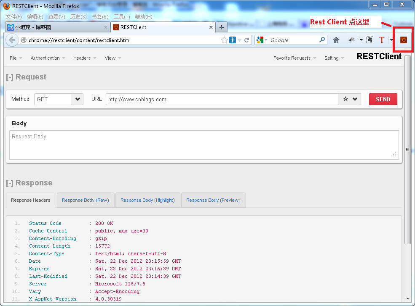This screenshot has width=415, height=306.
Task: Open the Authentication menu
Action: coord(48,58)
